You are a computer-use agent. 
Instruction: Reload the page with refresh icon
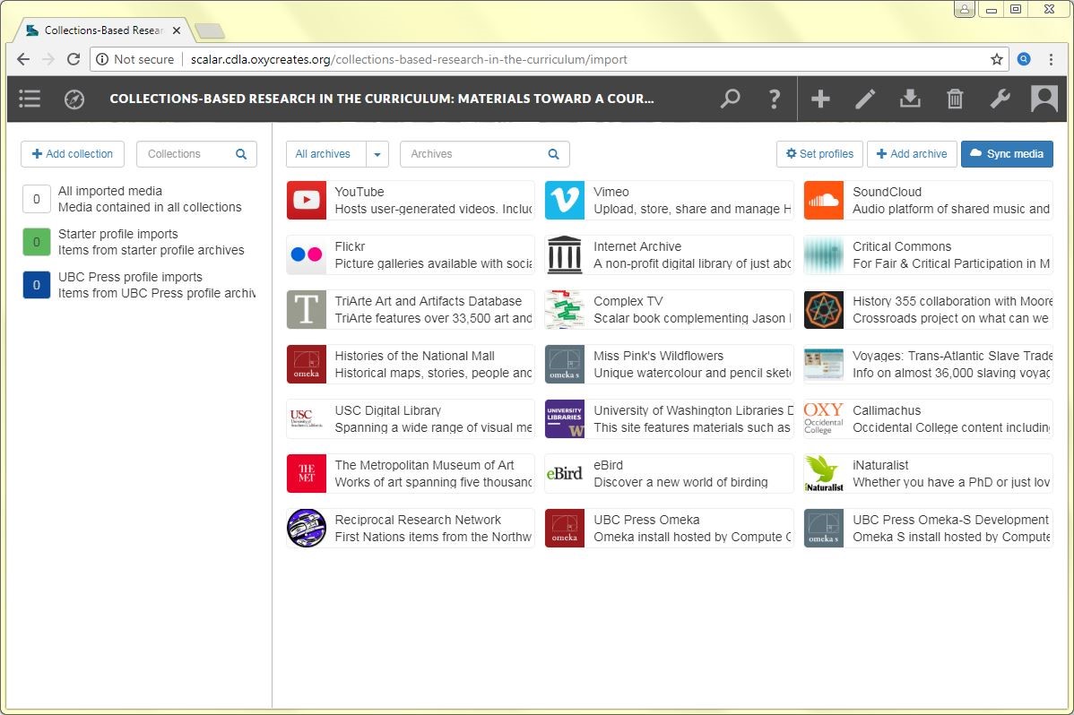74,59
